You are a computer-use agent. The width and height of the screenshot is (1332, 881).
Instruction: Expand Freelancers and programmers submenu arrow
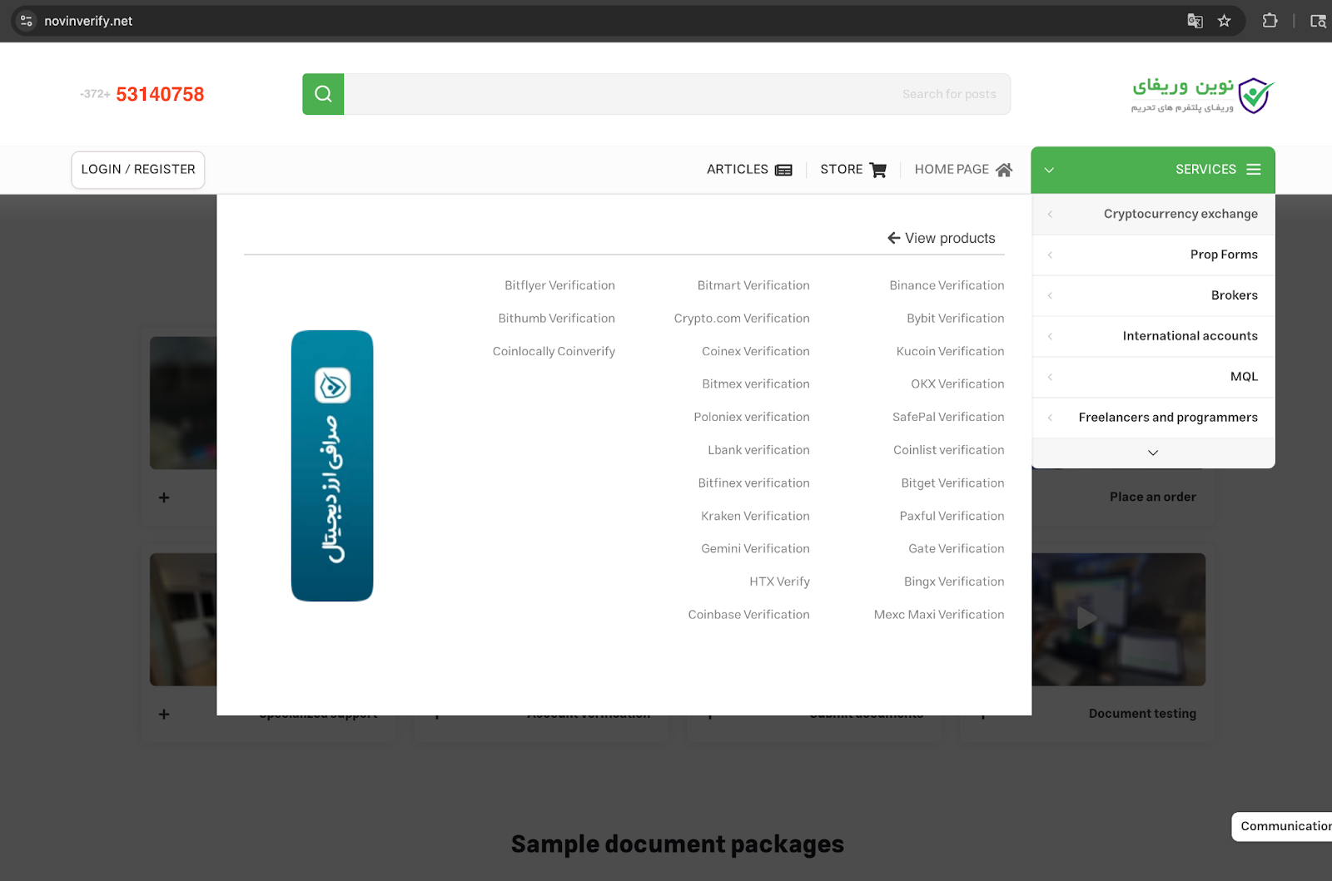coord(1051,418)
